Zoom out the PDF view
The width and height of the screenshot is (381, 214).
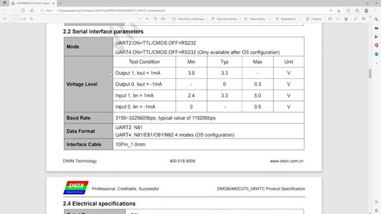(x=139, y=18)
